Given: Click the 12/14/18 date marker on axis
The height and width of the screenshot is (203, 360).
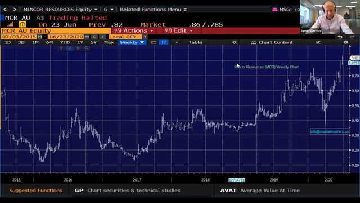Looking at the screenshot, I should point(237,180).
